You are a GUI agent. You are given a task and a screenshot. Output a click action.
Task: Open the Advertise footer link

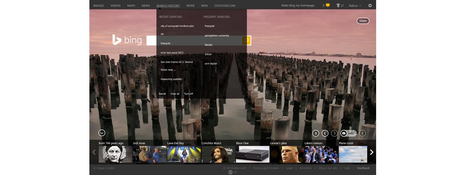(x=306, y=168)
